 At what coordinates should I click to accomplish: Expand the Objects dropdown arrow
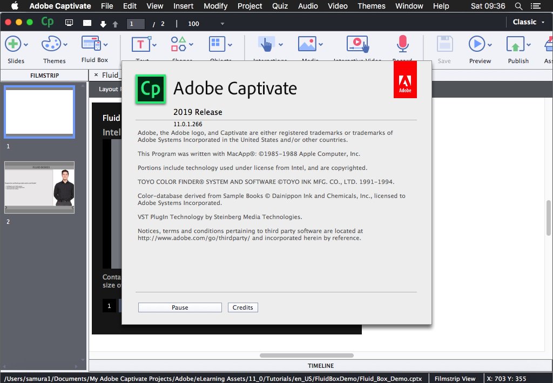coord(230,45)
